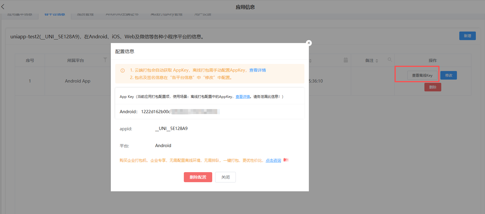Viewport: 485px width, 214px height.
Task: Click the appid value _UNI__5E128A9 in dialog
Action: [x=171, y=129]
